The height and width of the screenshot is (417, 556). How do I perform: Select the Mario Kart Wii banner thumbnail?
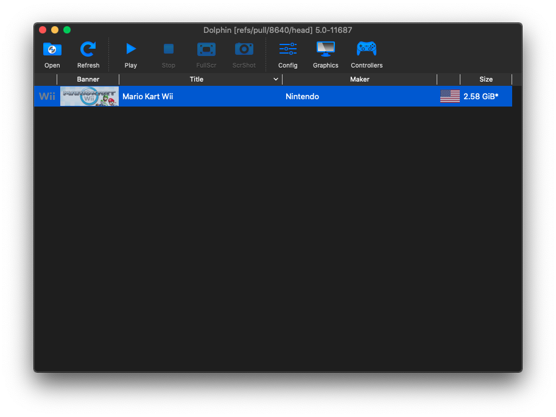(90, 96)
